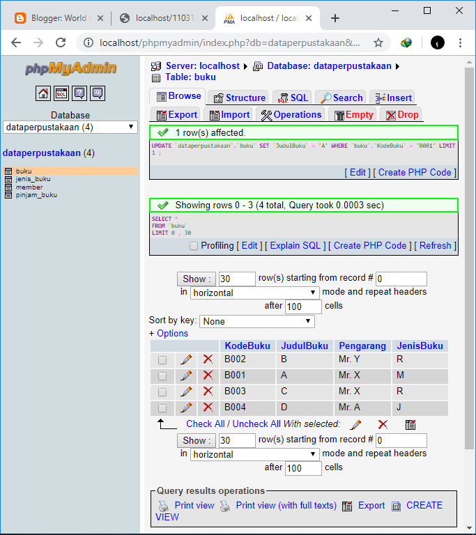Click With selected export icon
The width and height of the screenshot is (476, 535).
(x=410, y=425)
